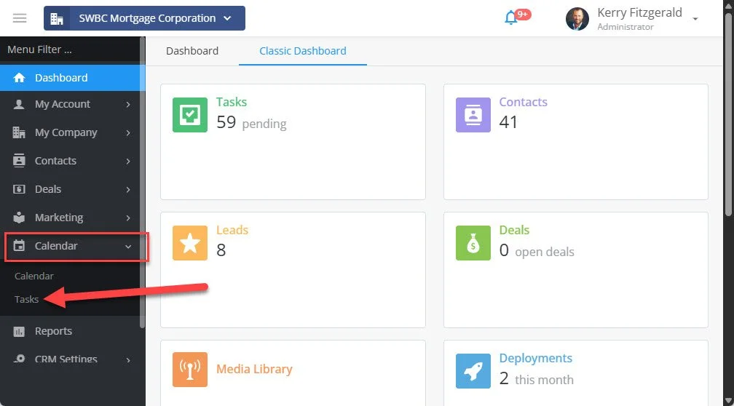734x406 pixels.
Task: Click Kerry Fitzgerald's profile avatar
Action: [577, 19]
